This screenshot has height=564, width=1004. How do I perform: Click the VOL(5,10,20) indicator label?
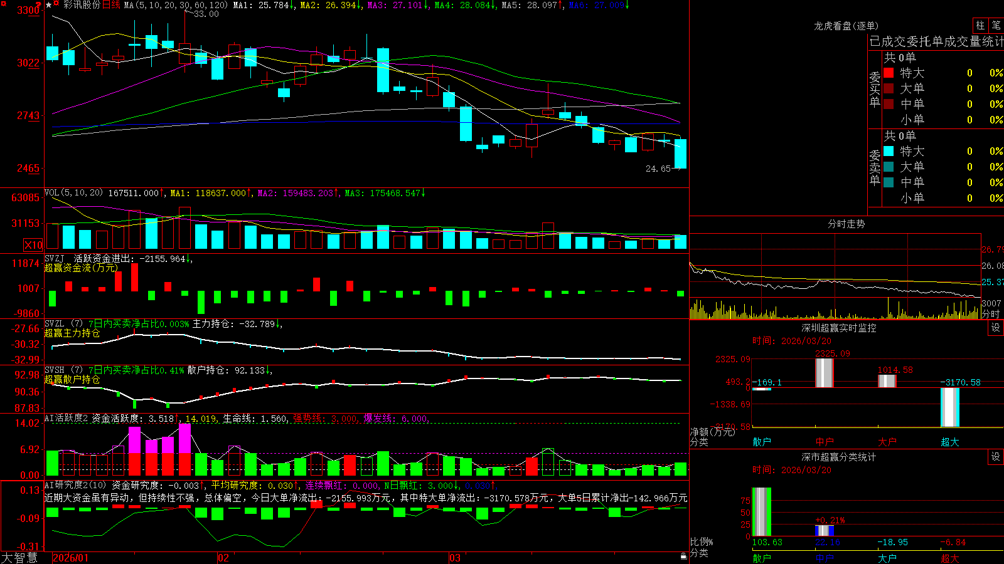pos(73,193)
